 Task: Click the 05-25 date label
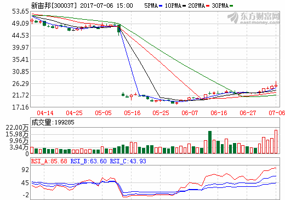[161, 113]
